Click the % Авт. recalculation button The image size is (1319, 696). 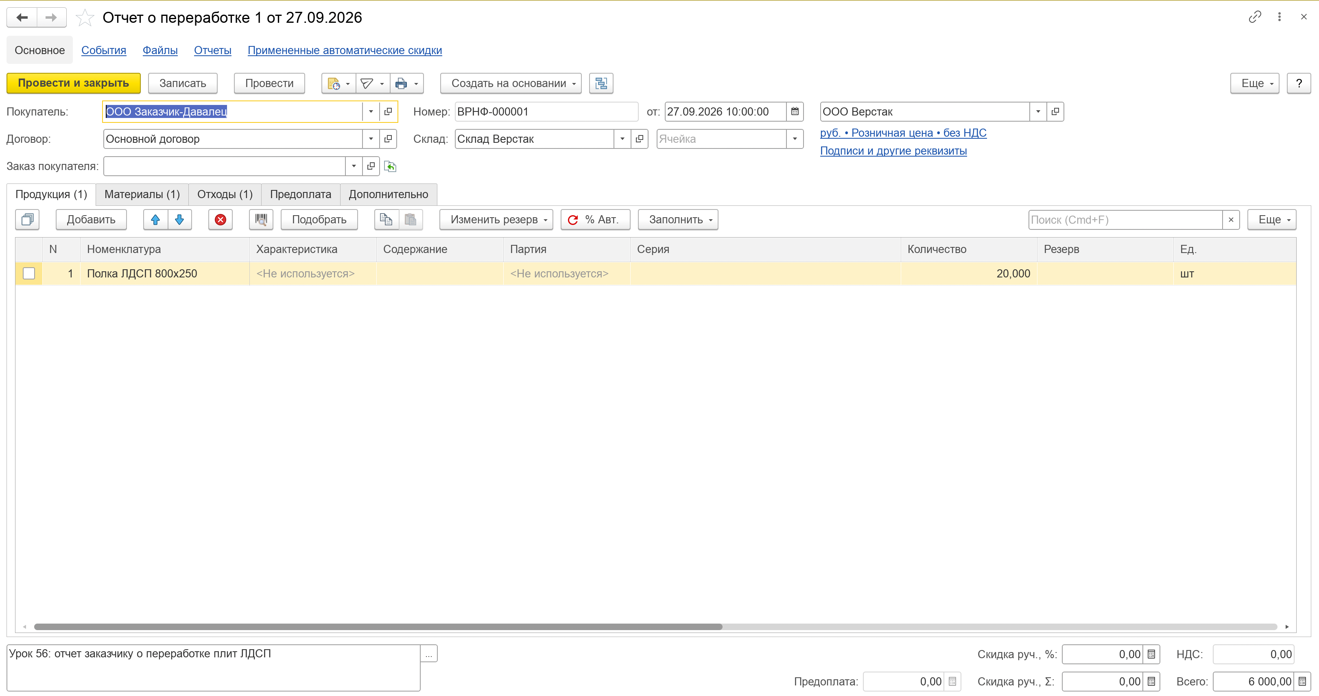595,220
